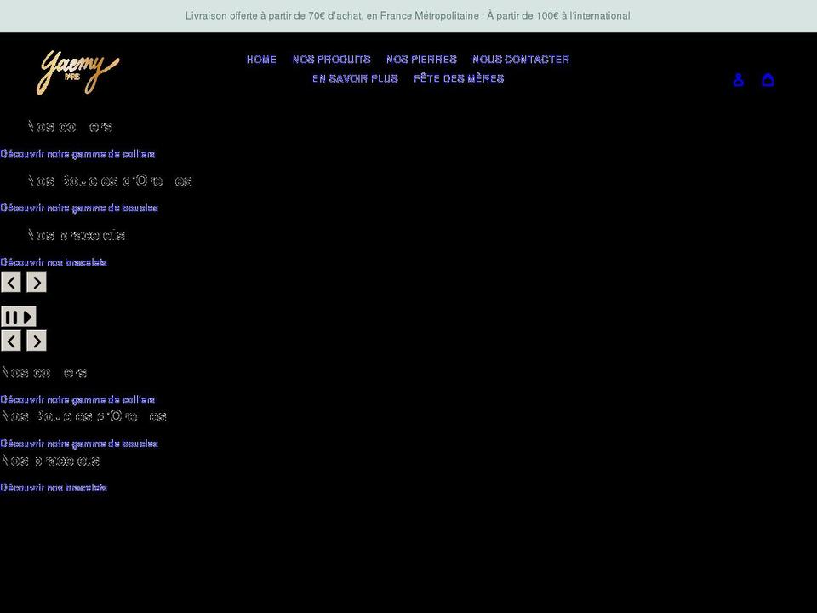Open the FÊTE DES MÈRES page
Screen dimensions: 817x613
click(x=459, y=78)
